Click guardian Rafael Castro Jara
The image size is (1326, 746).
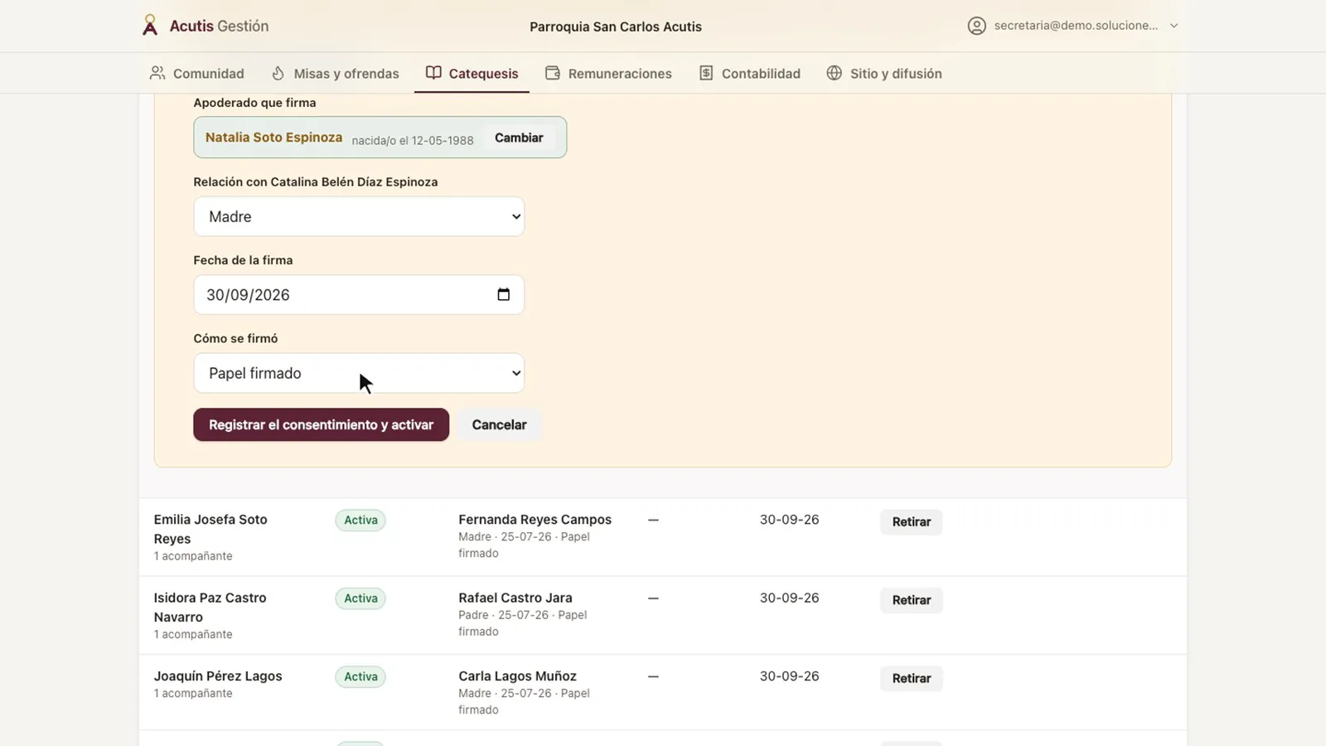515,598
